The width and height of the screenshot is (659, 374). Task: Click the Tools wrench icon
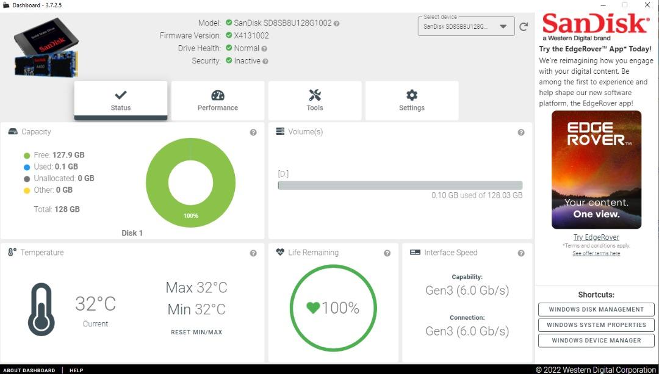coord(315,95)
